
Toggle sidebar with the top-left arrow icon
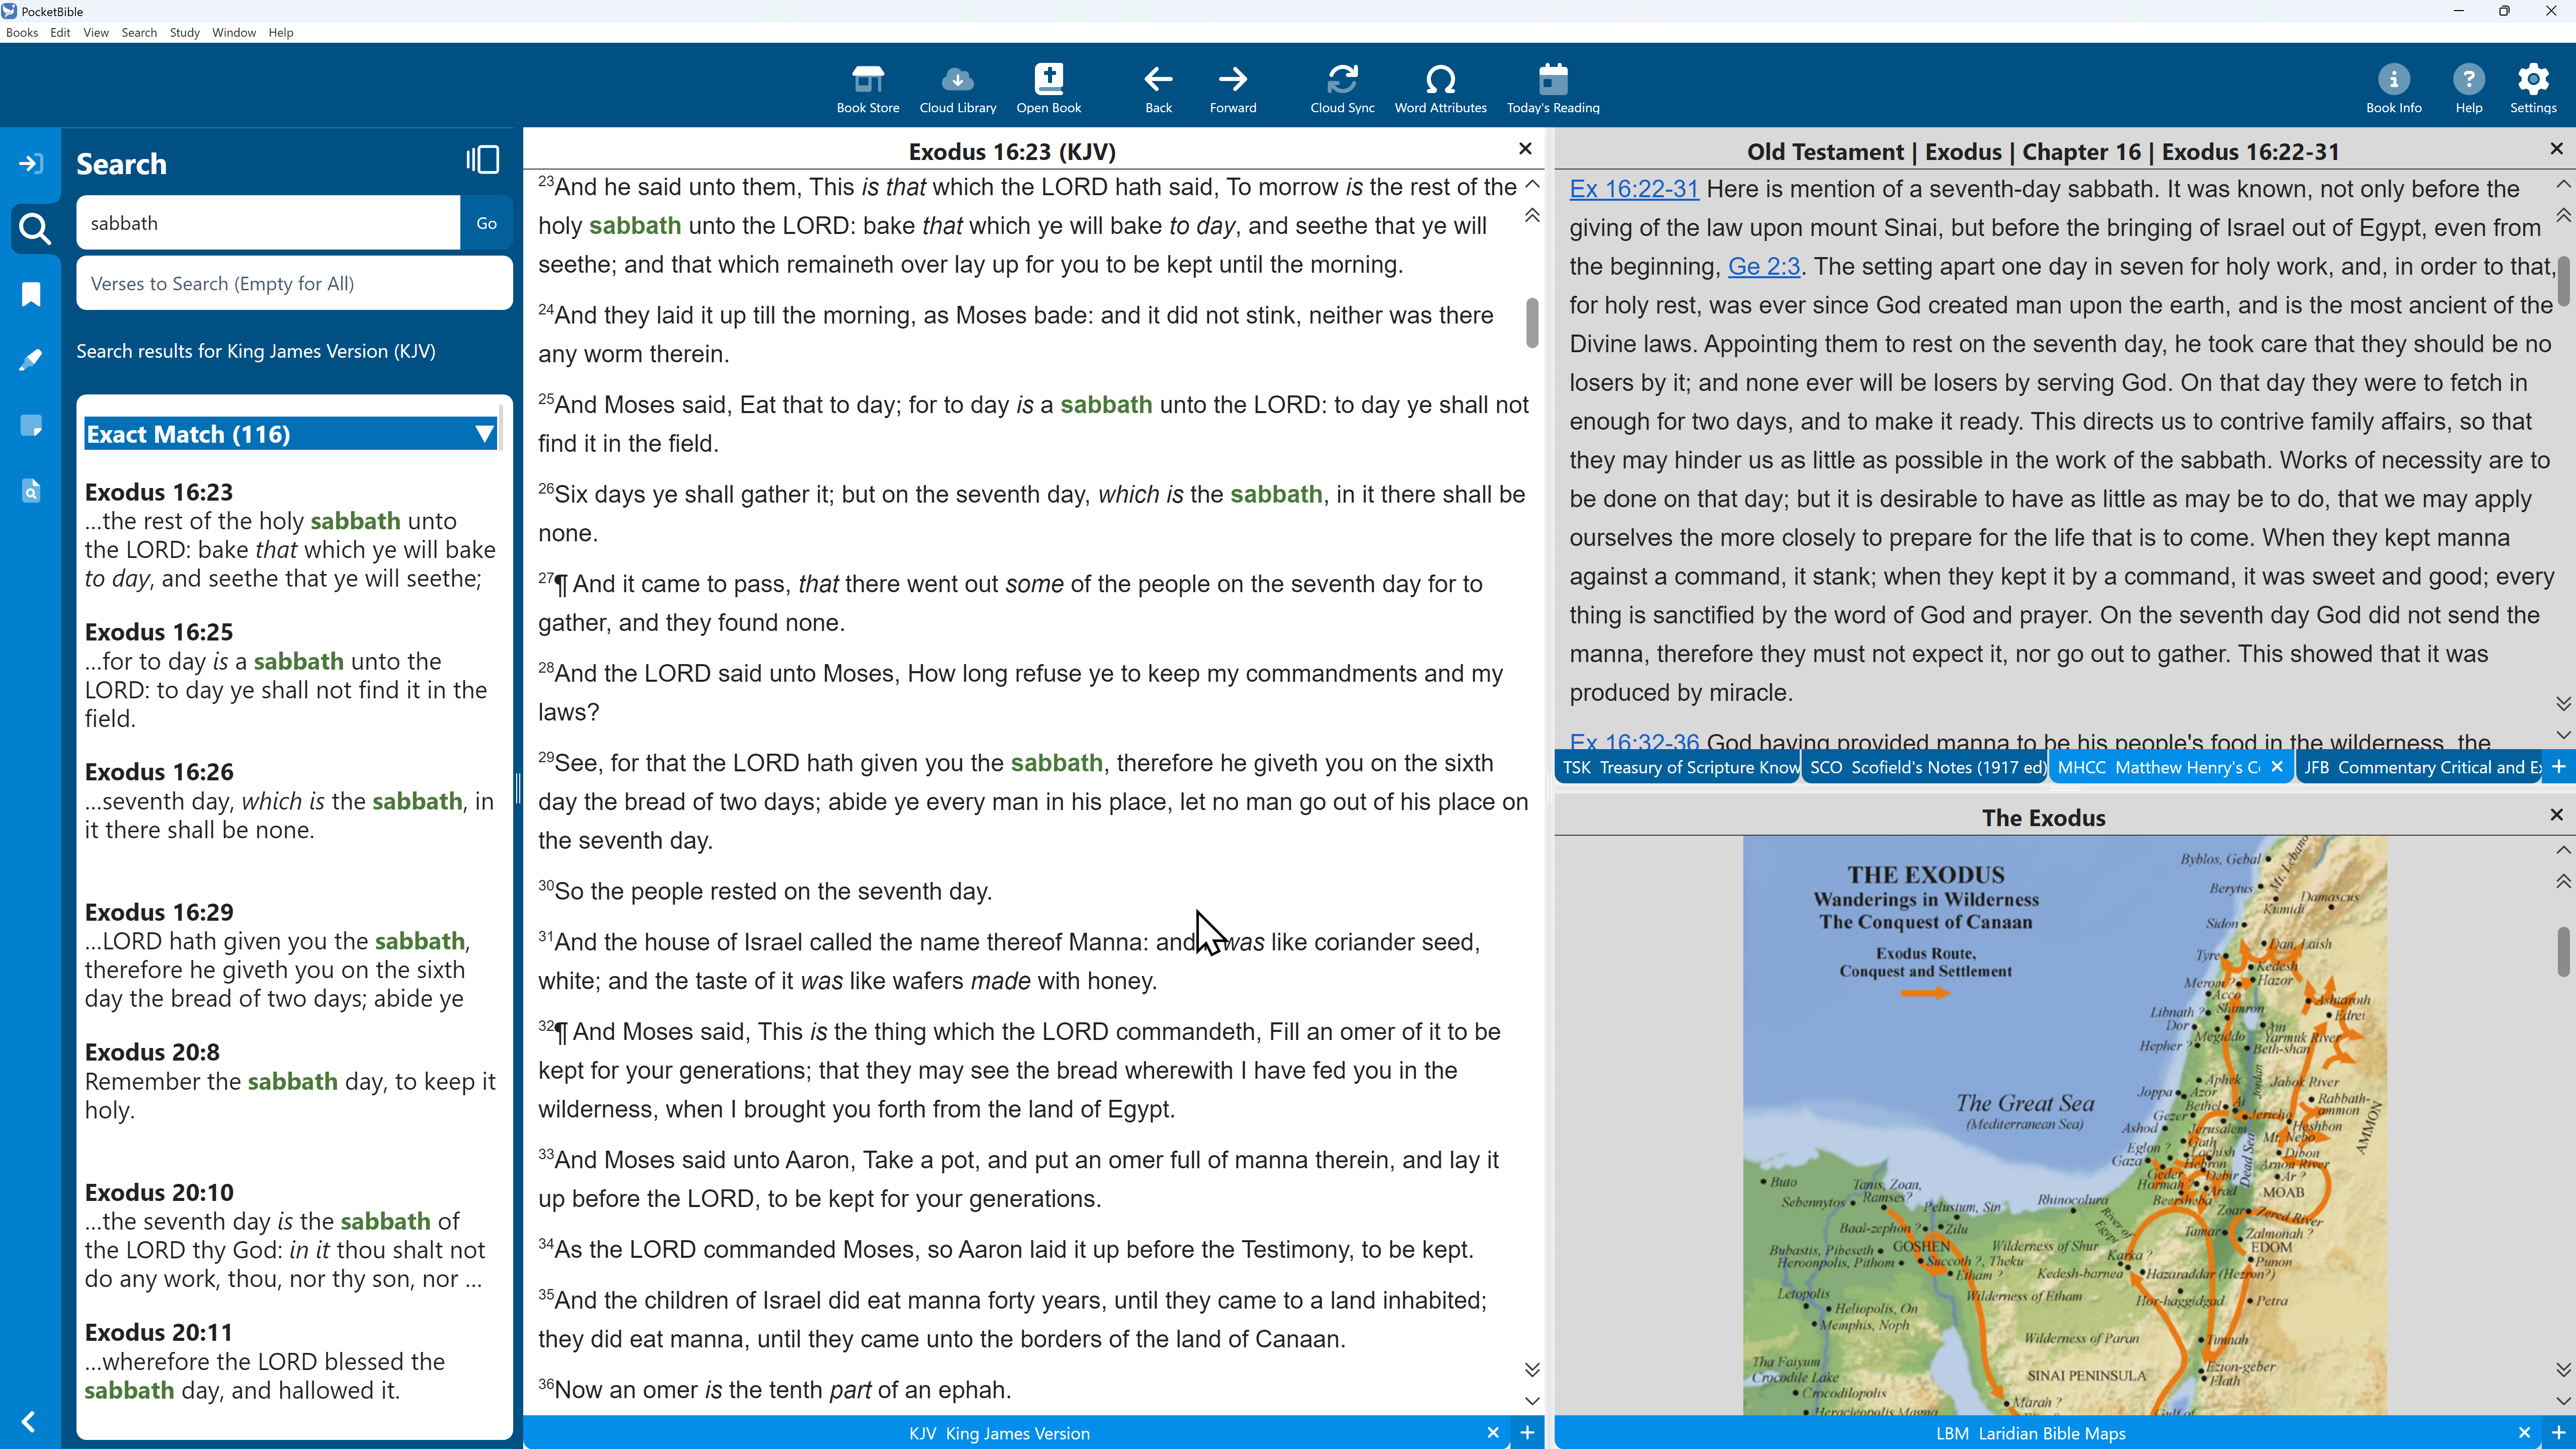click(x=31, y=163)
